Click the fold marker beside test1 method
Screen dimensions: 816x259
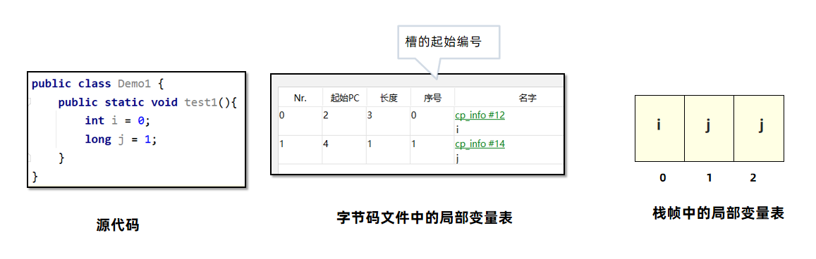click(x=30, y=102)
